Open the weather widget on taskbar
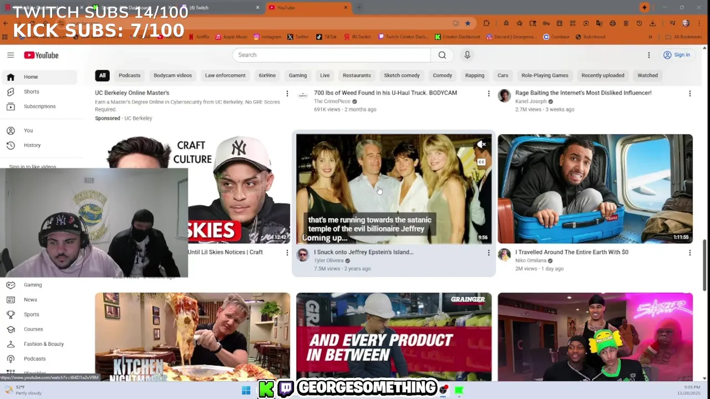The width and height of the screenshot is (710, 399). tap(22, 390)
